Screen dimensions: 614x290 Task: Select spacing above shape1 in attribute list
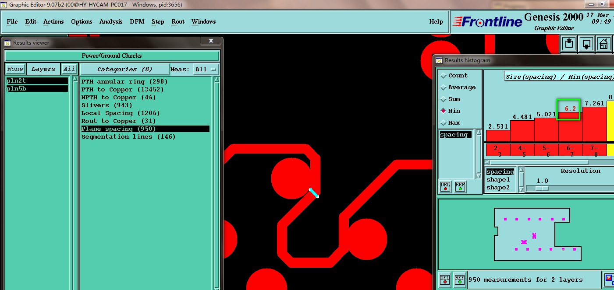(500, 172)
